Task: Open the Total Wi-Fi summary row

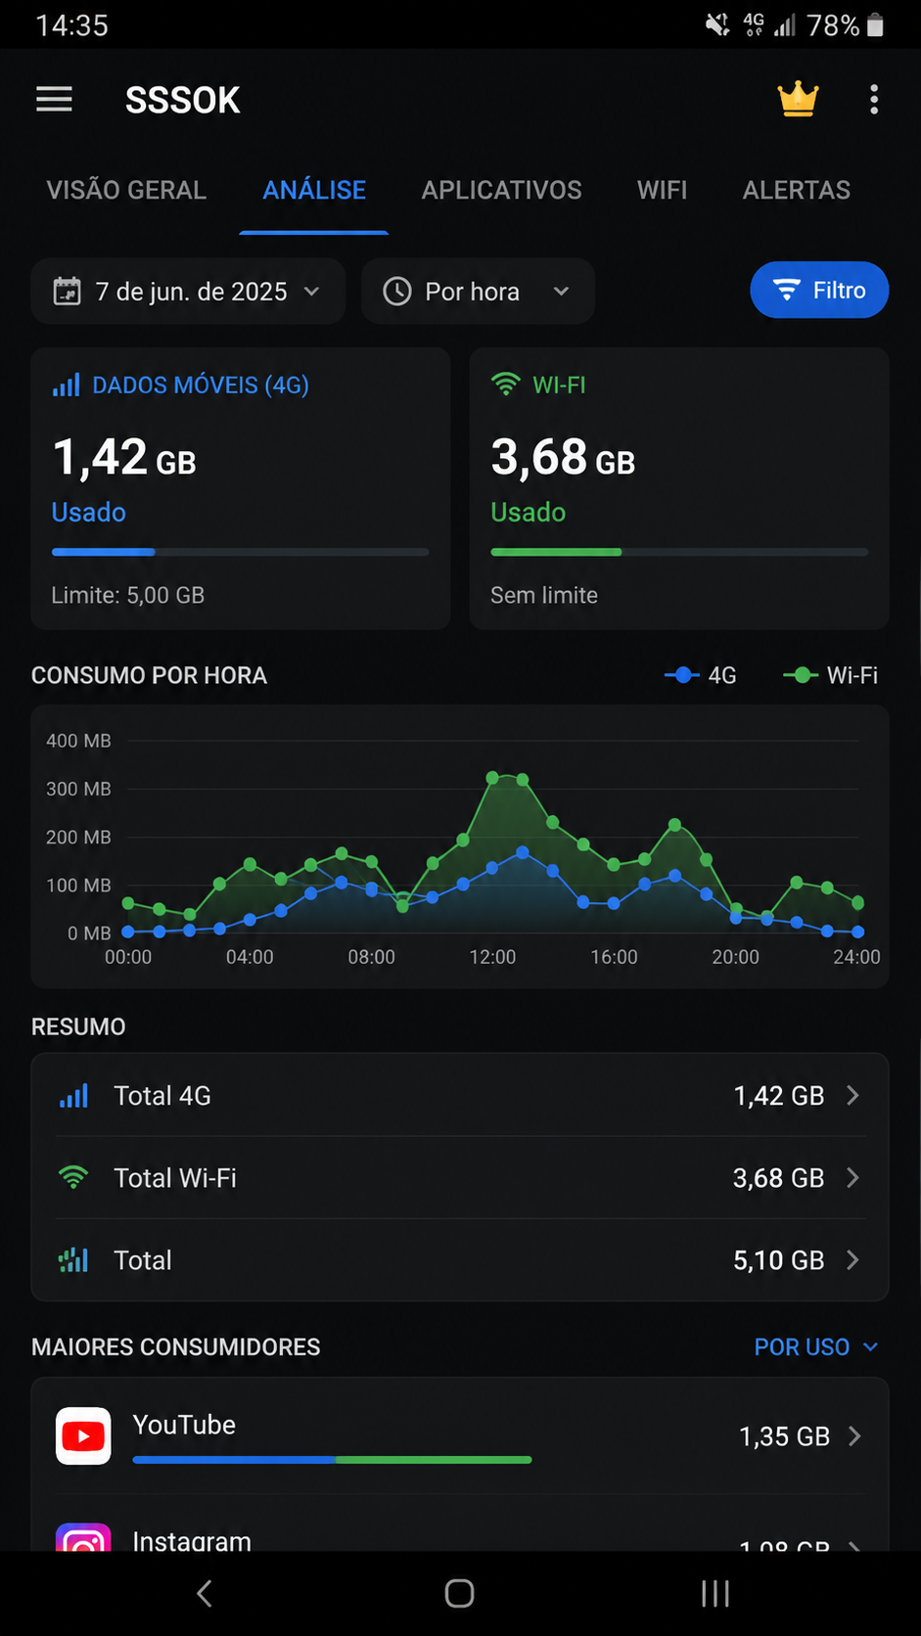Action: 460,1177
